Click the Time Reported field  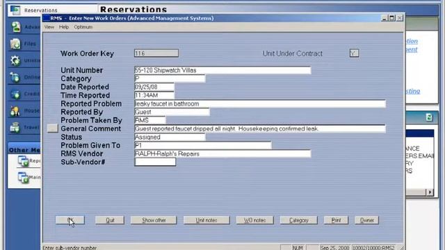[154, 95]
